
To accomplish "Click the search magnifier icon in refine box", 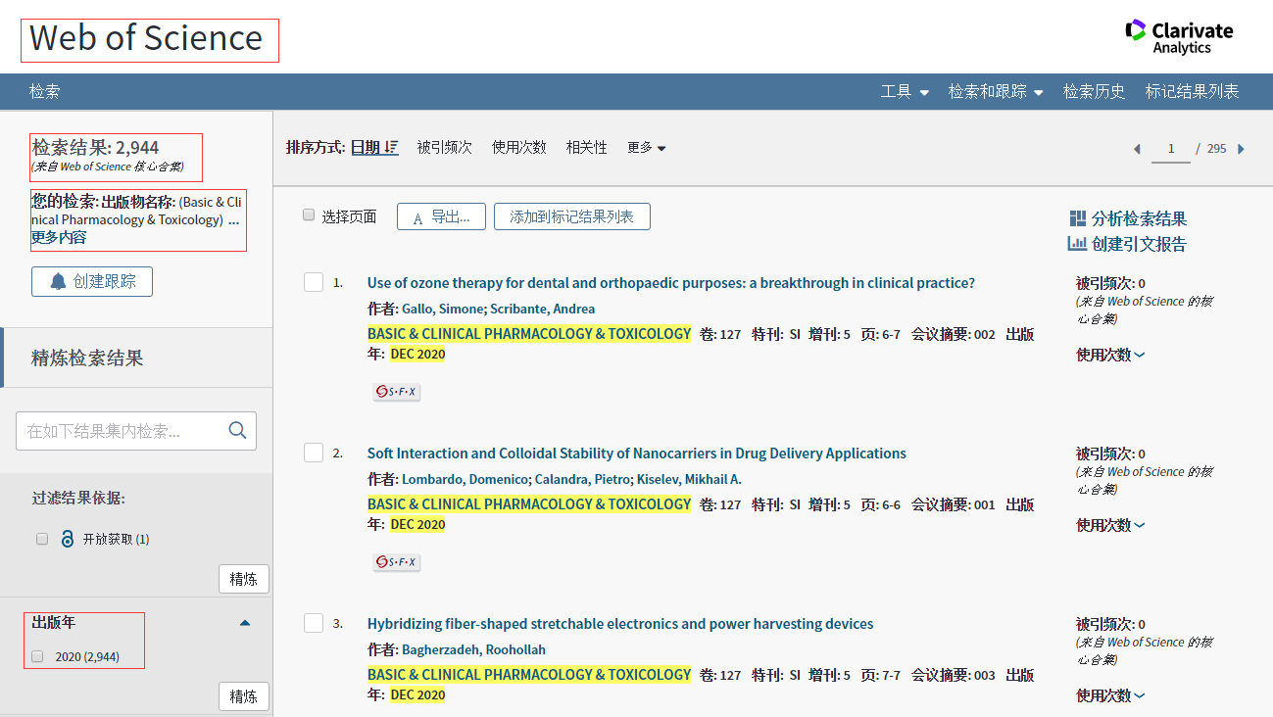I will (x=237, y=430).
